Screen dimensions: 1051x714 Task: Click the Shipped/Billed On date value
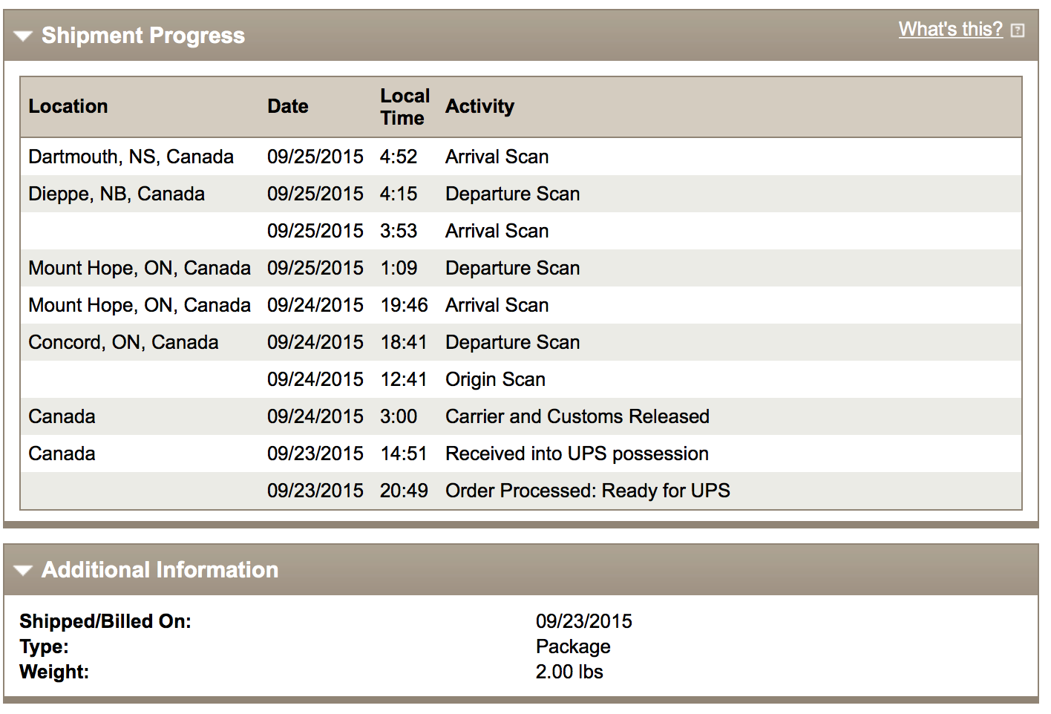coord(584,621)
